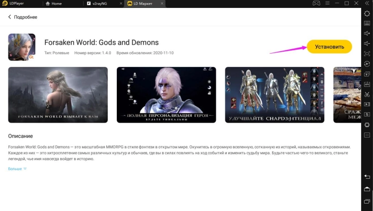Open keyboard mapping tool in sidebar
Viewport: 373px width, 211px height.
[x=367, y=23]
